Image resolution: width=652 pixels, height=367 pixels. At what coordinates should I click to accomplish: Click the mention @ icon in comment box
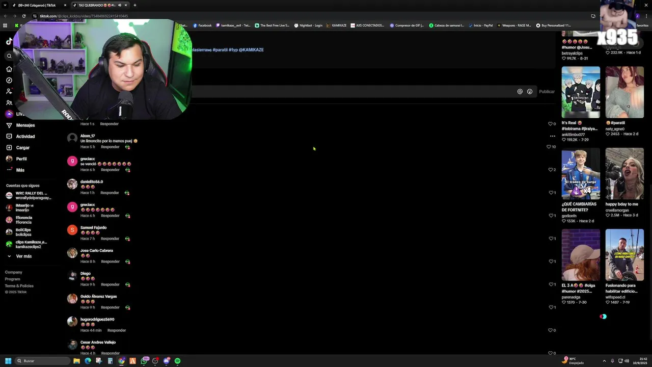[x=520, y=91]
